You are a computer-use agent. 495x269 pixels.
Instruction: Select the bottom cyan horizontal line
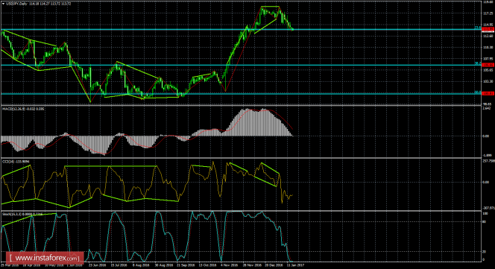[x=240, y=94]
